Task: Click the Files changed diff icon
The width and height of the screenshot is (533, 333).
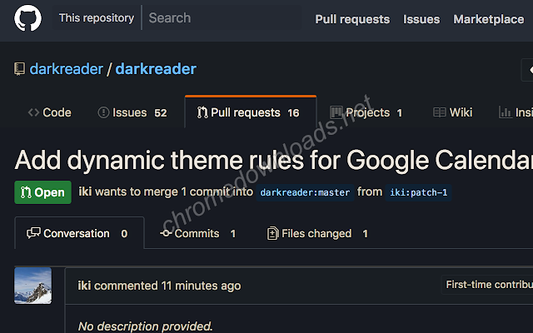Action: pyautogui.click(x=272, y=233)
